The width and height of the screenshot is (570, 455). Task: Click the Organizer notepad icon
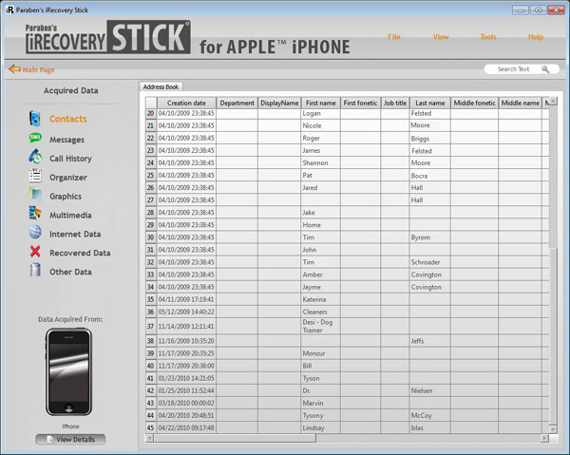pyautogui.click(x=35, y=176)
